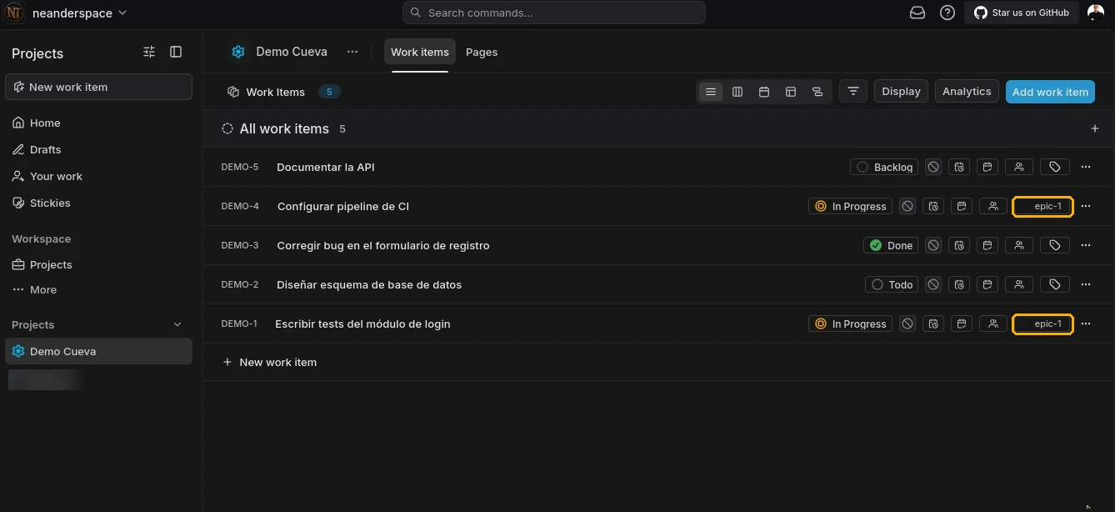The image size is (1115, 512).
Task: Open Drafts in sidebar
Action: (x=98, y=149)
